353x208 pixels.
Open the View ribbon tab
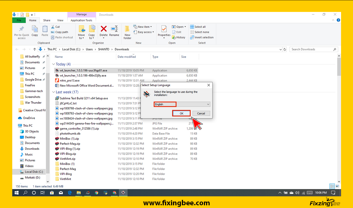point(60,20)
